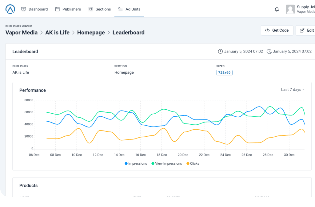The height and width of the screenshot is (207, 315).
Task: Click the app logo in the header
Action: (10, 9)
